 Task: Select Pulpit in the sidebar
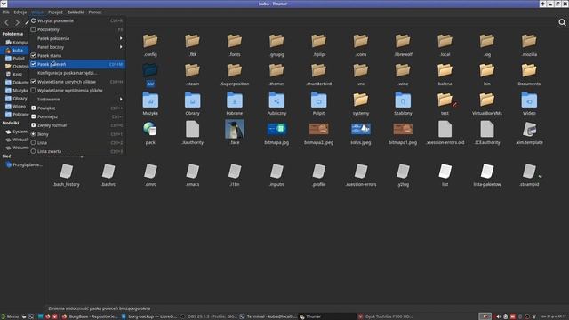[16, 59]
